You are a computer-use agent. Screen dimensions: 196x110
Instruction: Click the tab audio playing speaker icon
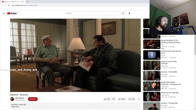[x=21, y=2]
